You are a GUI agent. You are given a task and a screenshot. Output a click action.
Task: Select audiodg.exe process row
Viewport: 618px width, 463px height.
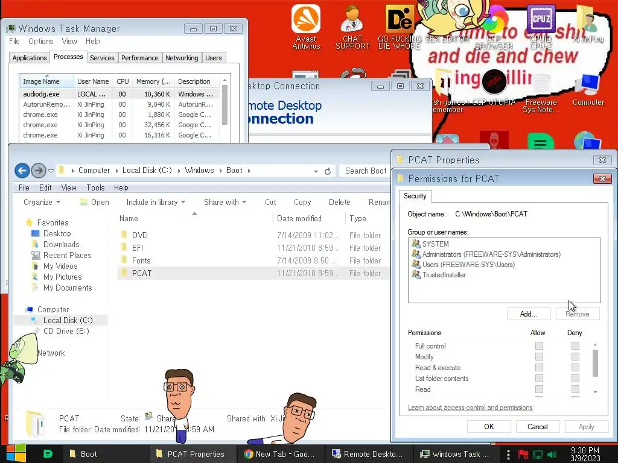(119, 94)
